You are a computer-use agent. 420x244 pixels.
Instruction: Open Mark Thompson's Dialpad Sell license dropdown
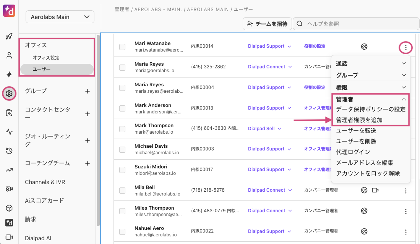click(x=264, y=129)
